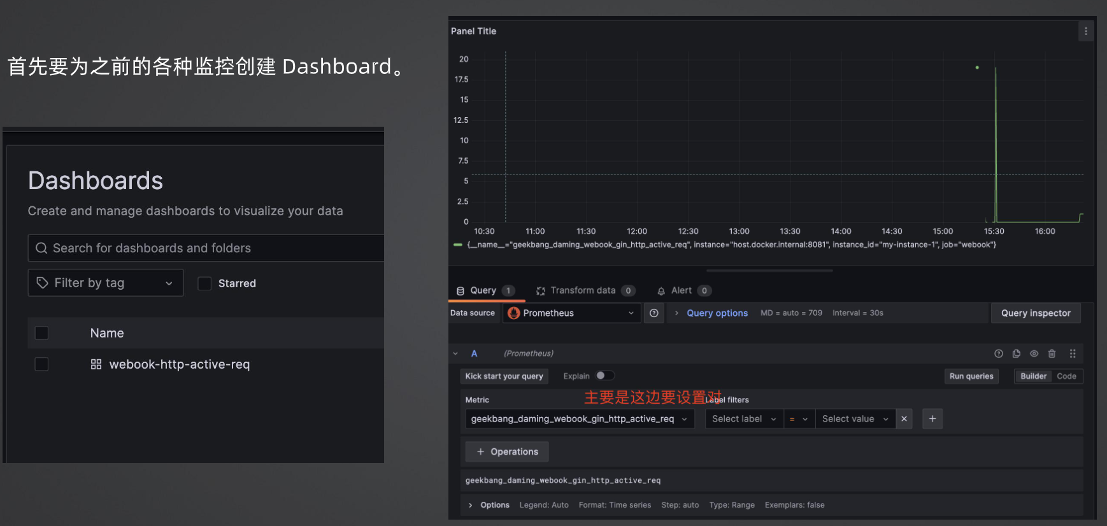This screenshot has width=1107, height=526.
Task: Click the Step: auto option text
Action: [x=680, y=505]
